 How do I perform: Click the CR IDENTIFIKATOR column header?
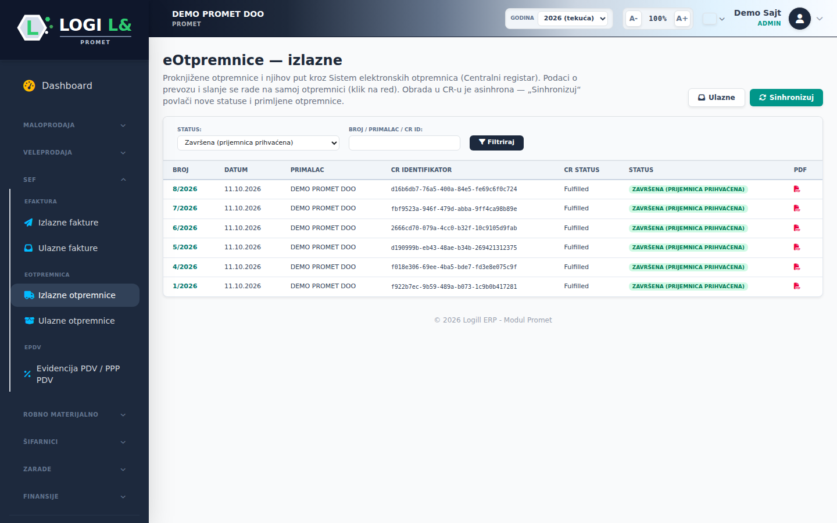click(421, 170)
